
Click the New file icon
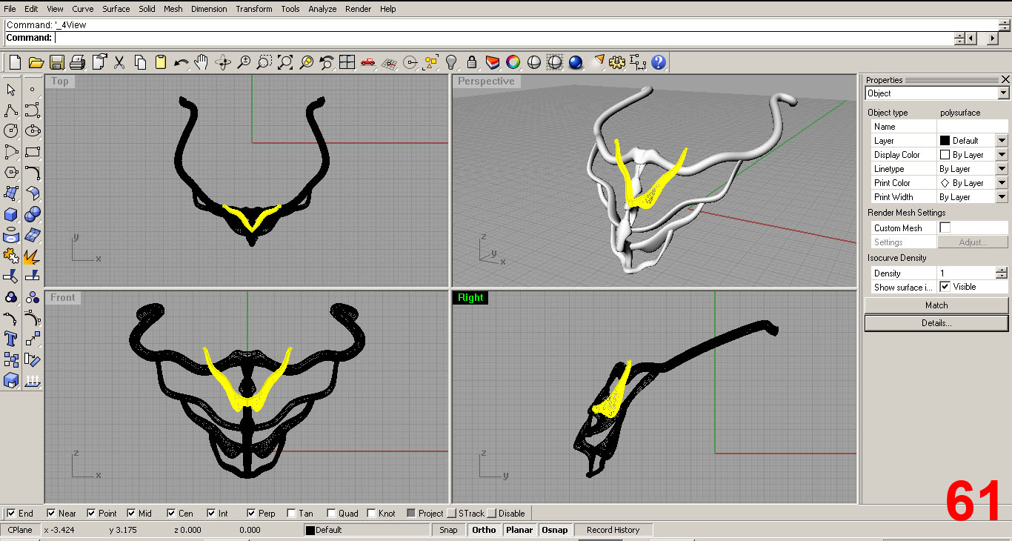(x=15, y=62)
